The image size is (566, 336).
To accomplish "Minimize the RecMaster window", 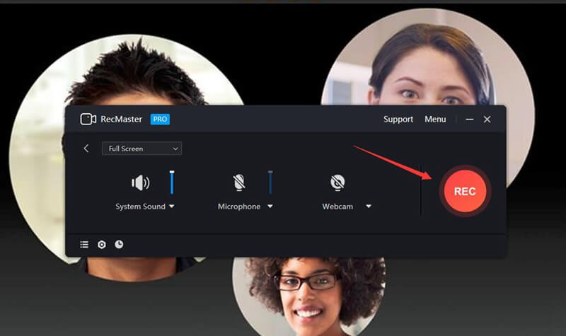I will [470, 120].
